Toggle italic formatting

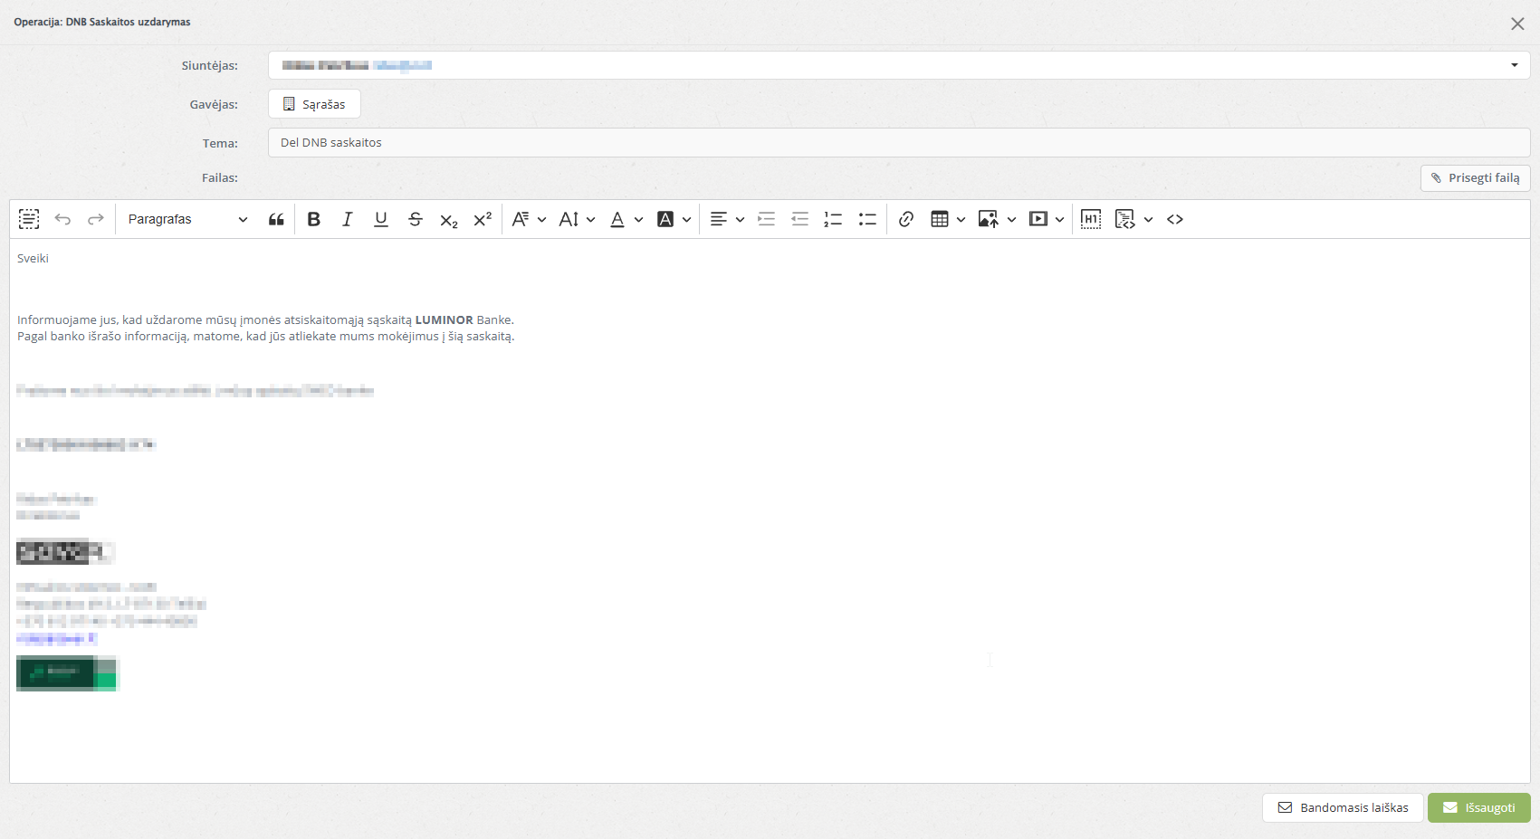(347, 219)
